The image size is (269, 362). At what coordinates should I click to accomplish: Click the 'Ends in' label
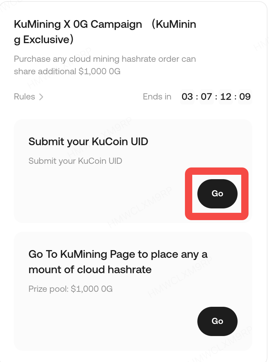(157, 97)
